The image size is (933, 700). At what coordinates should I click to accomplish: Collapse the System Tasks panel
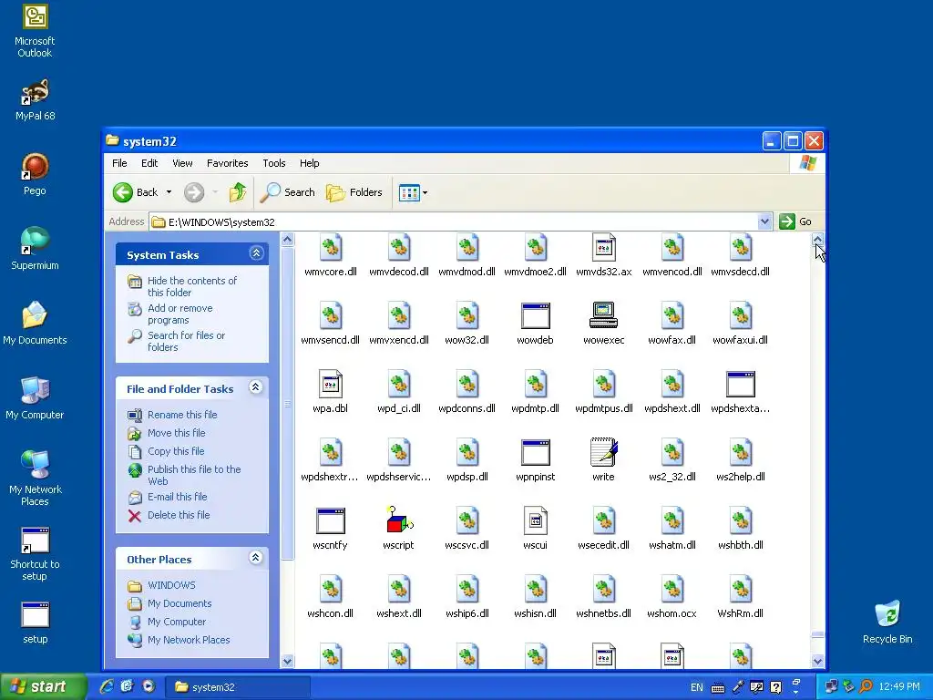click(x=256, y=253)
